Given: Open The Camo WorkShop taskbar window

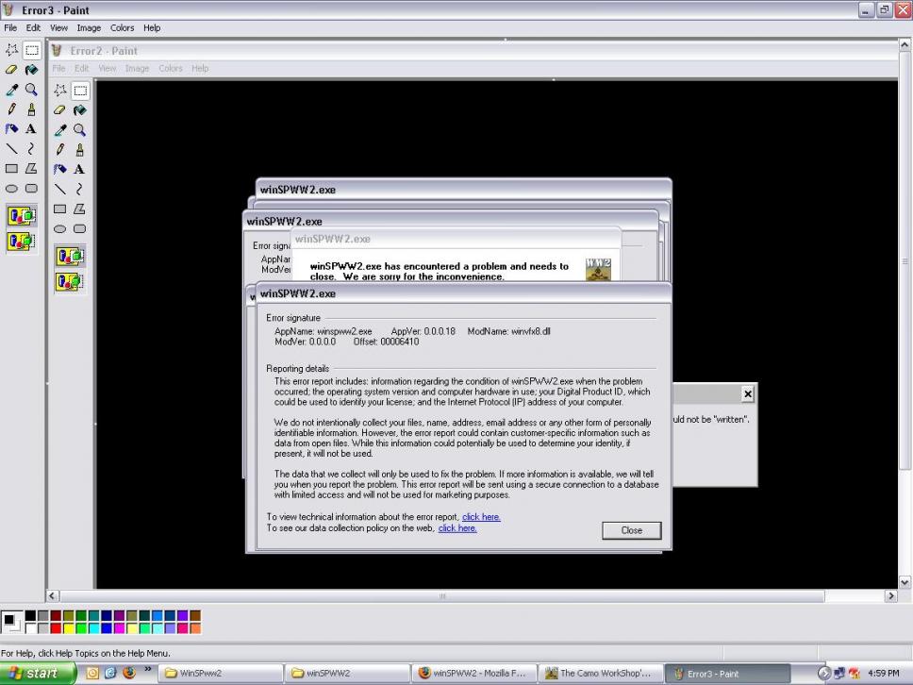Looking at the screenshot, I should 599,674.
